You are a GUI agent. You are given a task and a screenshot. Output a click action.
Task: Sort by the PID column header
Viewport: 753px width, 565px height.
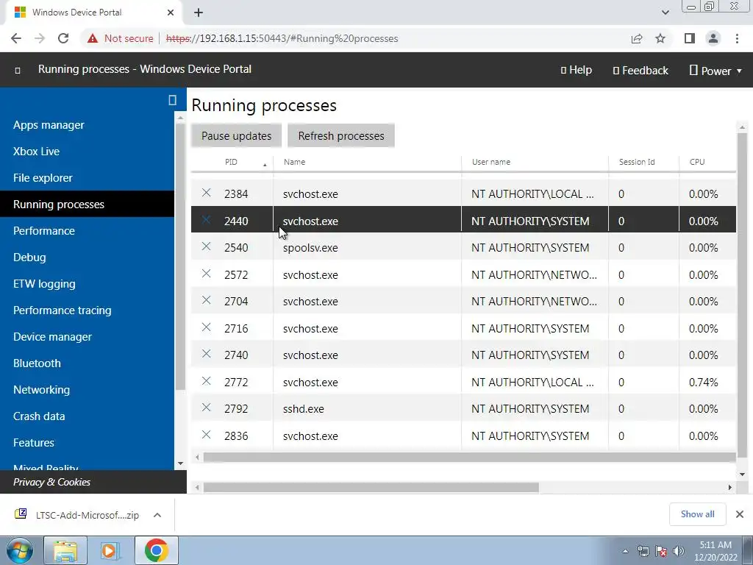(x=231, y=162)
